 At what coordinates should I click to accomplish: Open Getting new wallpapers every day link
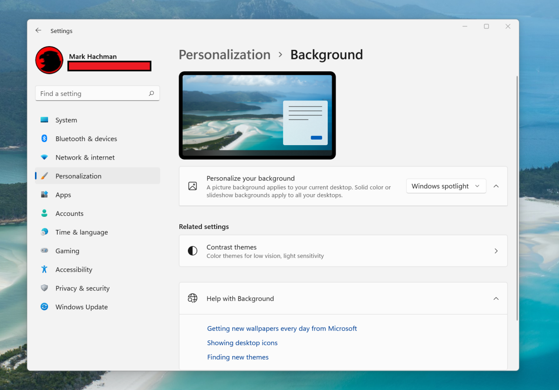pyautogui.click(x=282, y=329)
